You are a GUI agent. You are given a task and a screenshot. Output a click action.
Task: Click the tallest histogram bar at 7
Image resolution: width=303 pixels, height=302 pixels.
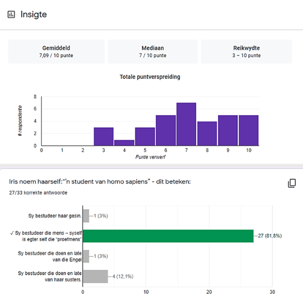186,124
